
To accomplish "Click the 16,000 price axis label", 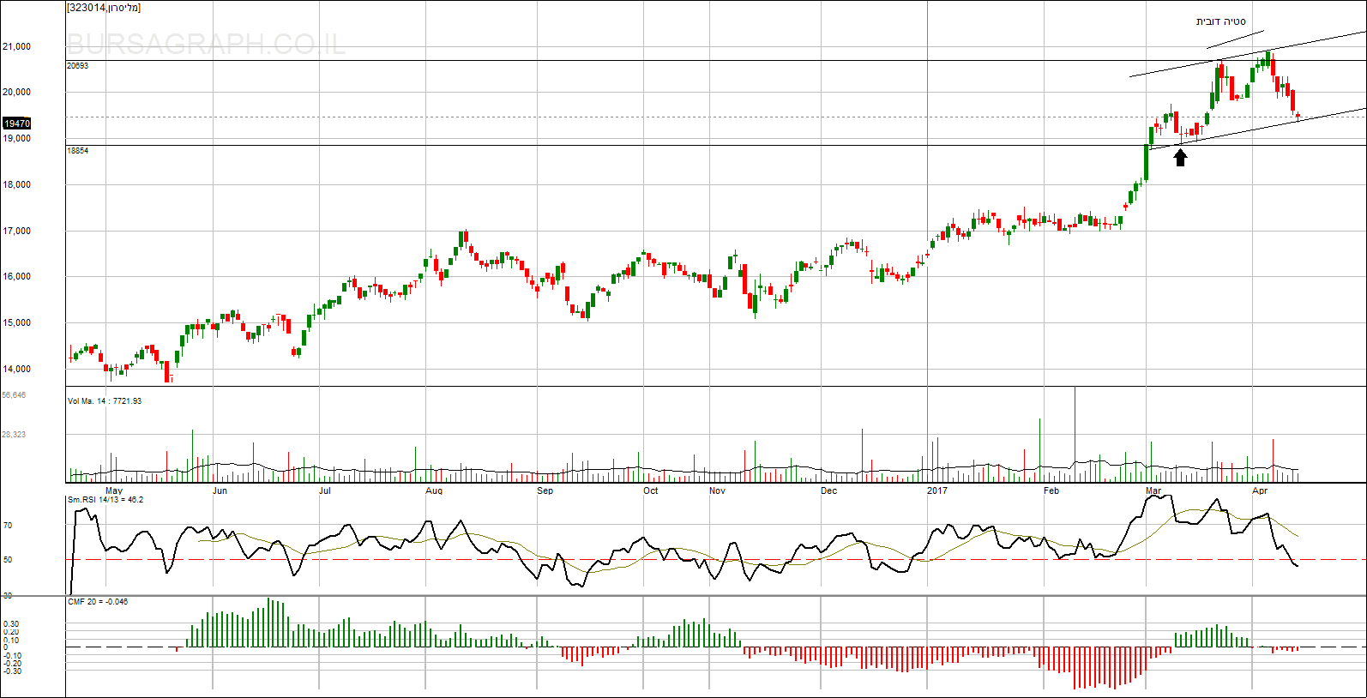I will (x=17, y=276).
